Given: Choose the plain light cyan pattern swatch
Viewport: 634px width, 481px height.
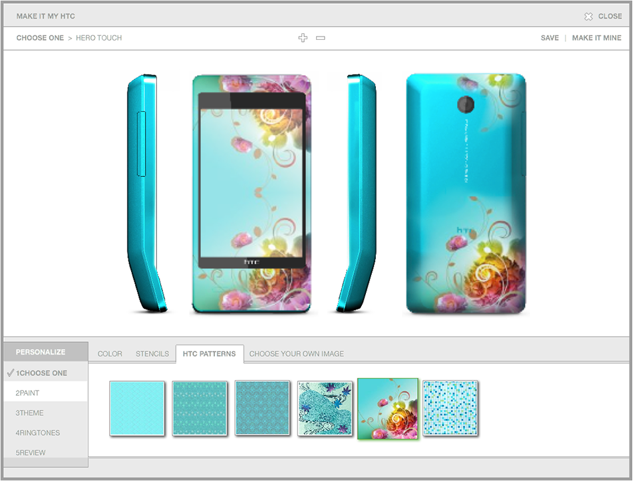Looking at the screenshot, I should point(137,408).
